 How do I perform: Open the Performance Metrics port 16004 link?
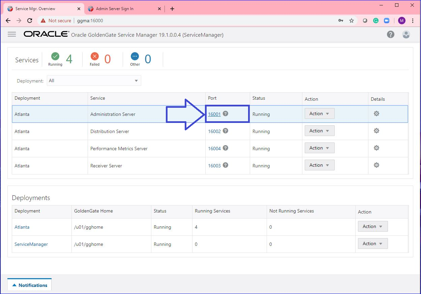(214, 149)
